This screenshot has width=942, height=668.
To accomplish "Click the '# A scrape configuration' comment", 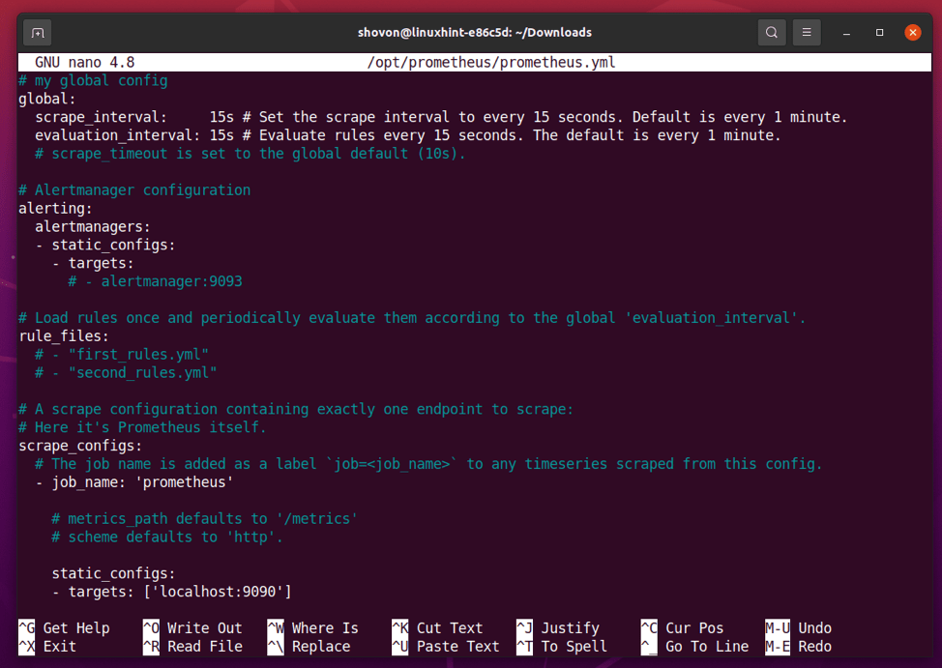I will pos(296,409).
